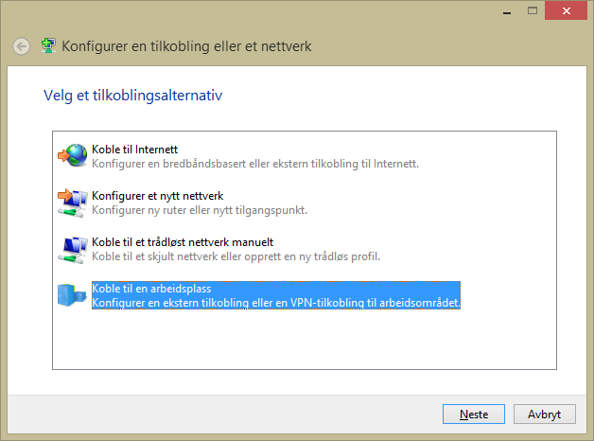Image resolution: width=594 pixels, height=441 pixels.
Task: Click the globe icon for Koble til Internett
Action: (72, 155)
